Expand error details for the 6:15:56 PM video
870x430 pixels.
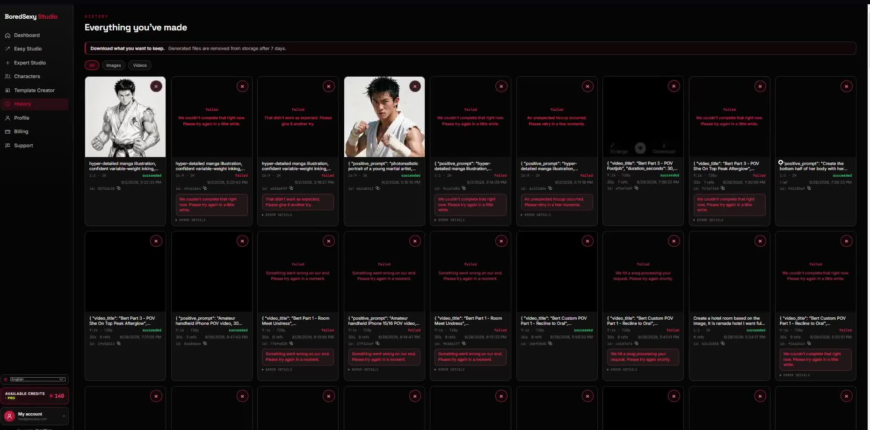tap(277, 370)
